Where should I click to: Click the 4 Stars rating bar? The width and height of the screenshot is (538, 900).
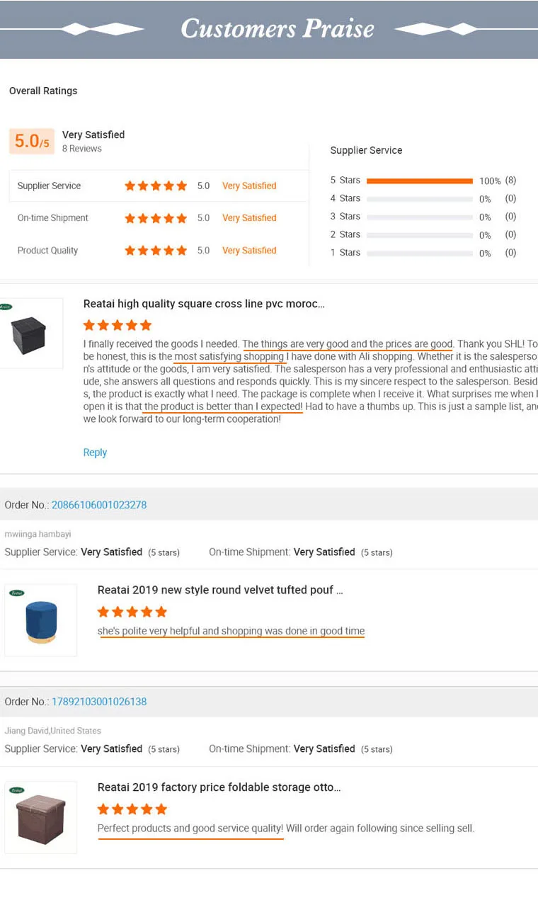(x=419, y=199)
